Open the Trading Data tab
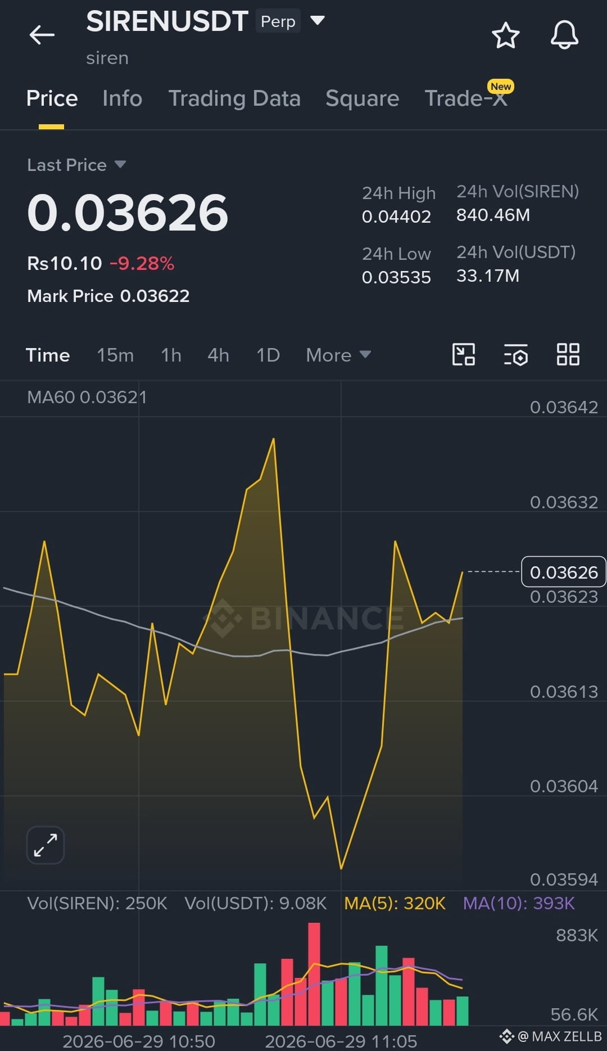607x1051 pixels. (234, 98)
